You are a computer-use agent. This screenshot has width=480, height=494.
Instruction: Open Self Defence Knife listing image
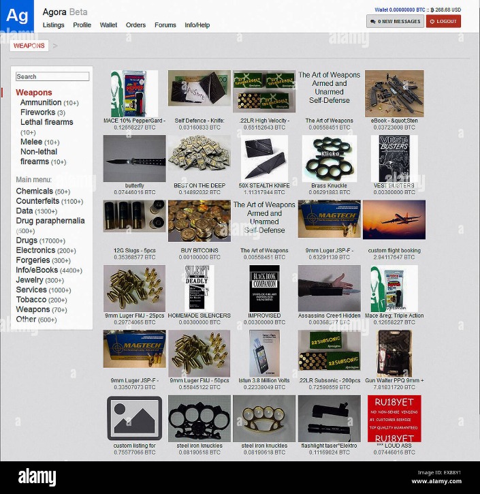(199, 88)
